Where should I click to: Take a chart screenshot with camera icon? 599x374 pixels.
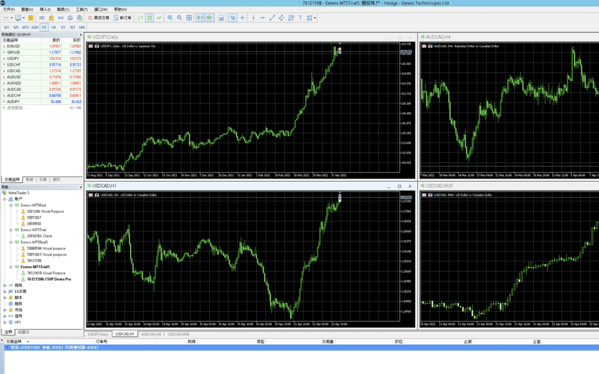tap(221, 18)
